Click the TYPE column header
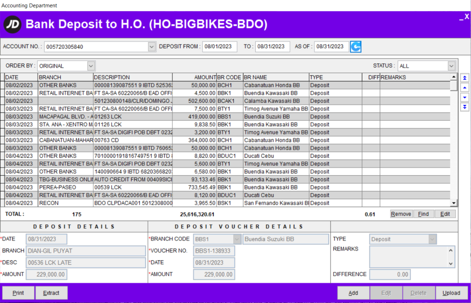The image size is (471, 303). pyautogui.click(x=335, y=77)
